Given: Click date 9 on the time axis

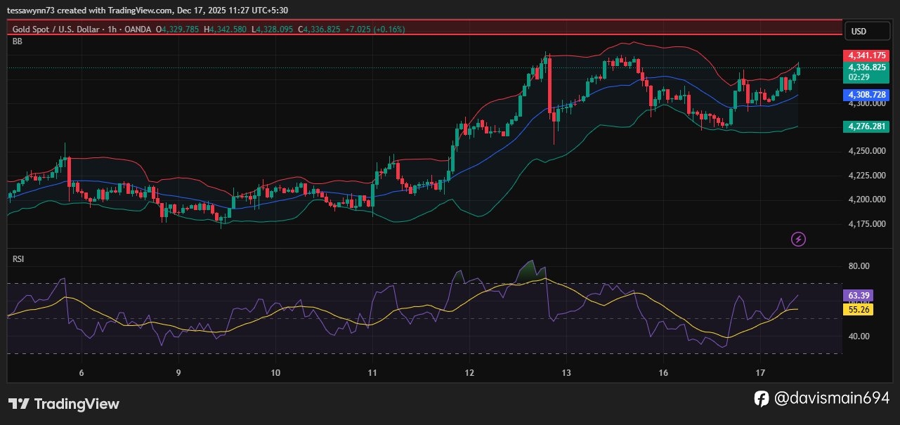Looking at the screenshot, I should coord(178,372).
